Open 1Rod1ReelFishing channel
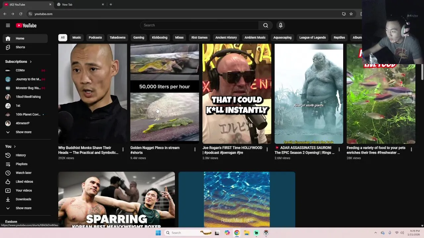The width and height of the screenshot is (424, 238). point(25,97)
